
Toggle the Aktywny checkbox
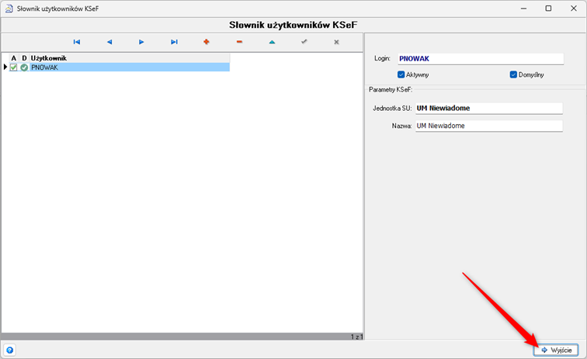click(x=401, y=74)
